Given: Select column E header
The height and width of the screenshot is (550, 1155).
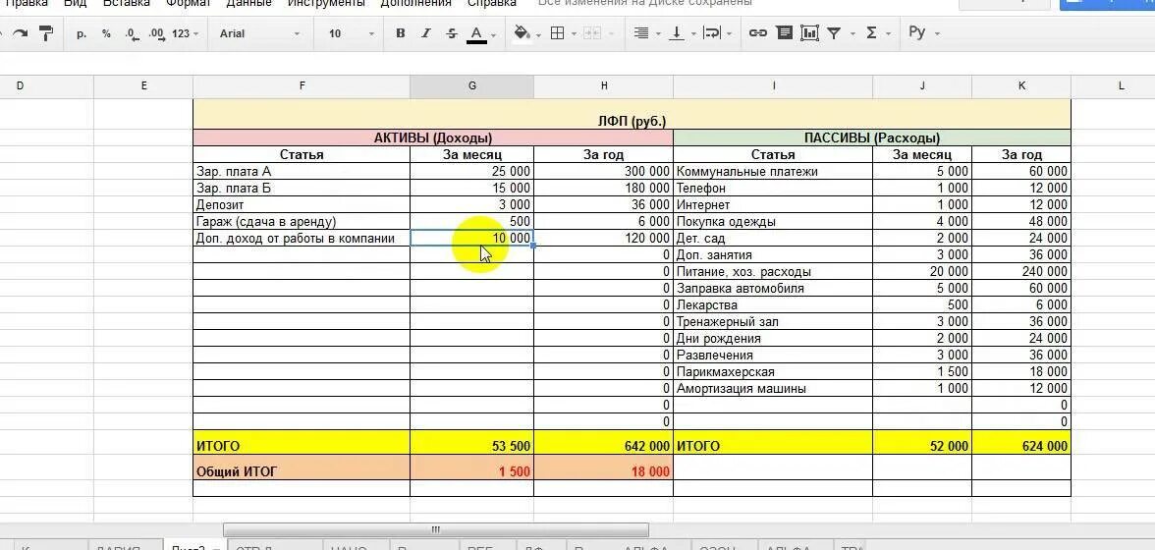Looking at the screenshot, I should click(143, 86).
